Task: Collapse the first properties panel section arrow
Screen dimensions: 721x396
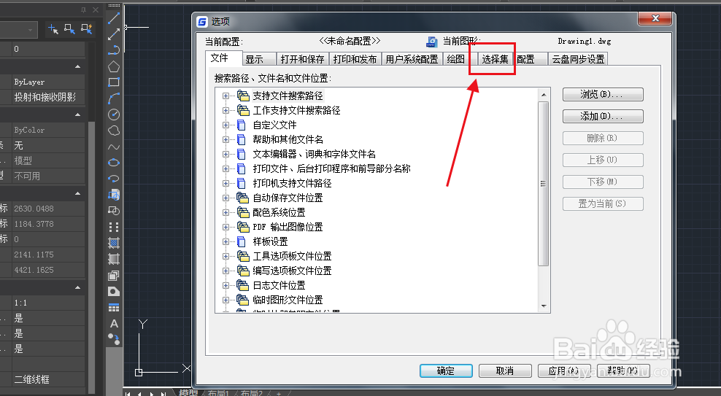Action: coord(77,66)
